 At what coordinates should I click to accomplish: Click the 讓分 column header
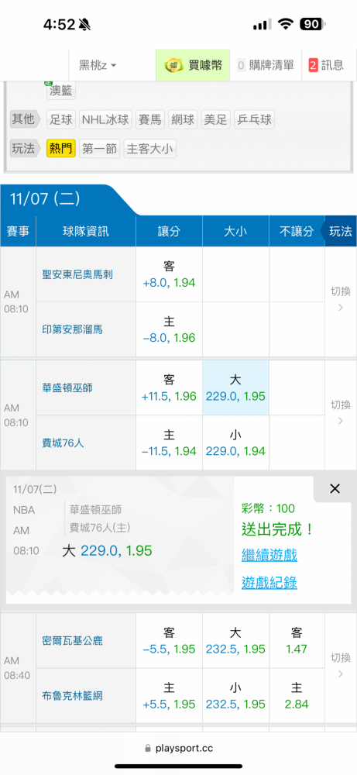(169, 231)
